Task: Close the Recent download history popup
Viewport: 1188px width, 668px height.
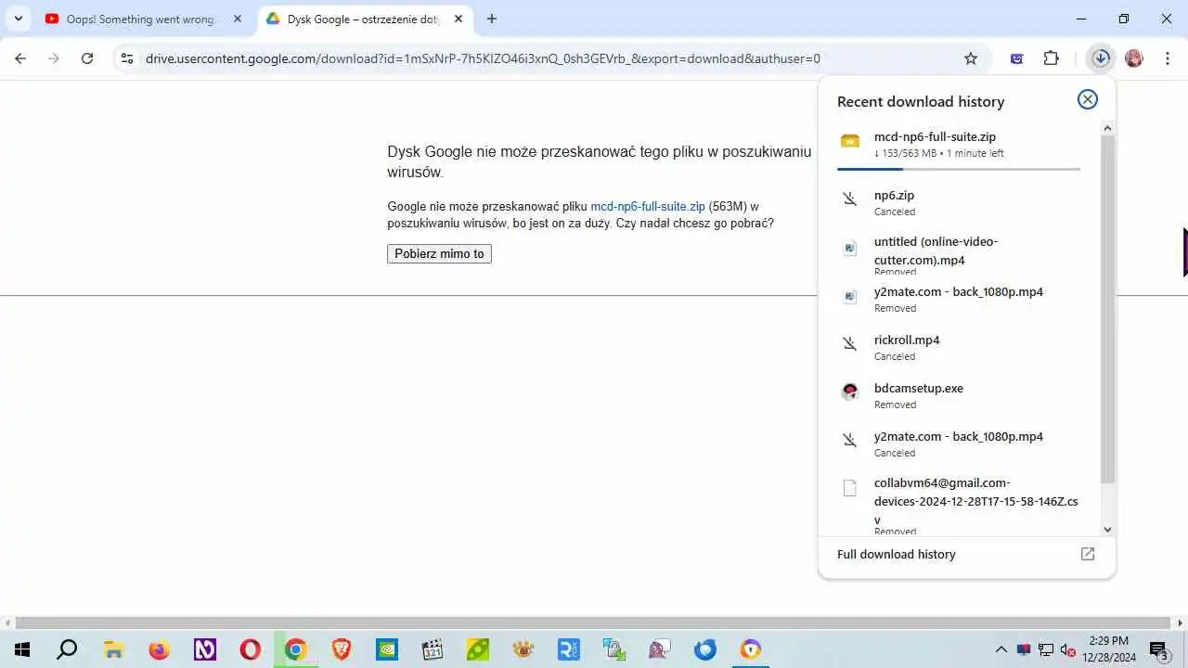Action: coord(1087,100)
